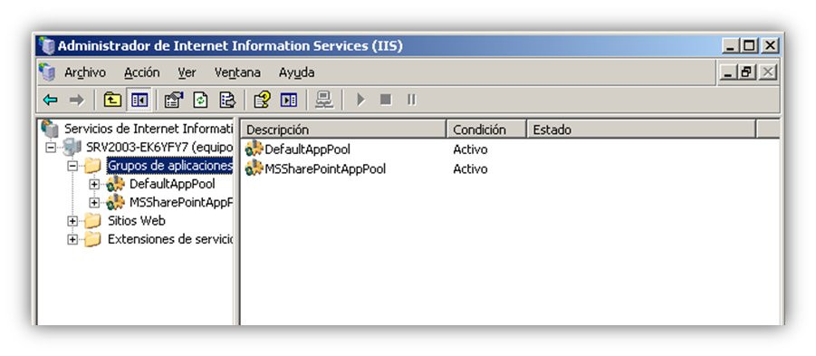Open the Ventana menu
Screen dimensions: 816x356
tap(237, 72)
